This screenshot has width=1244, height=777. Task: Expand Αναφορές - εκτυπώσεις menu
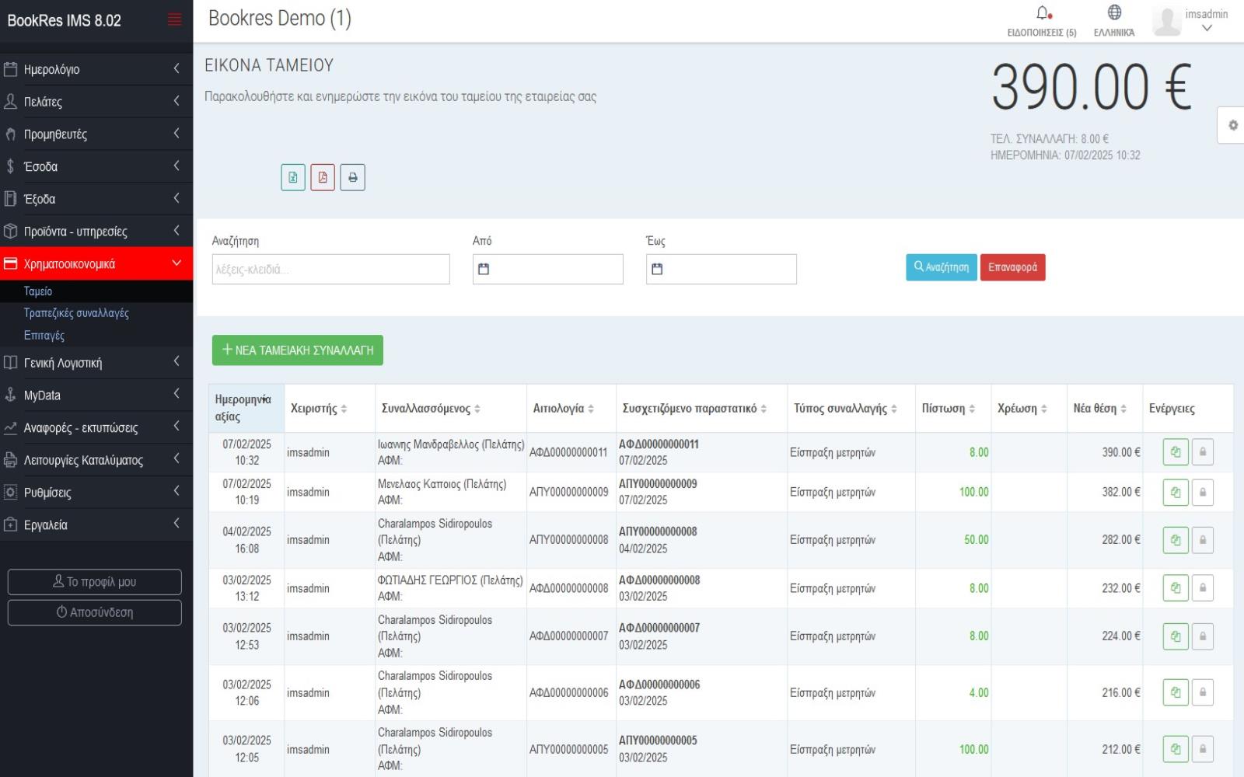coord(96,428)
